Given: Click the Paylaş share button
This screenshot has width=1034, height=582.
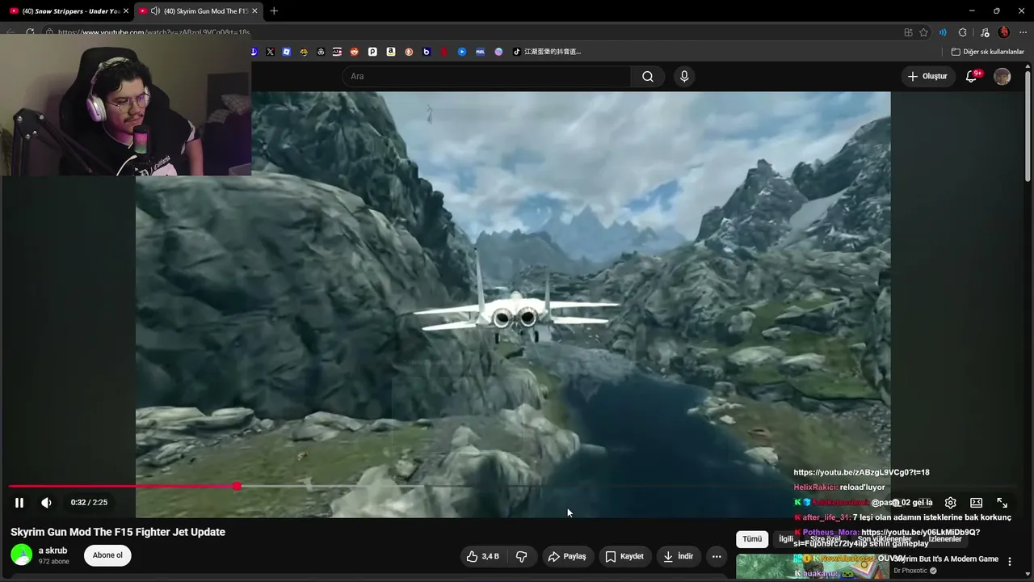Looking at the screenshot, I should click(566, 556).
